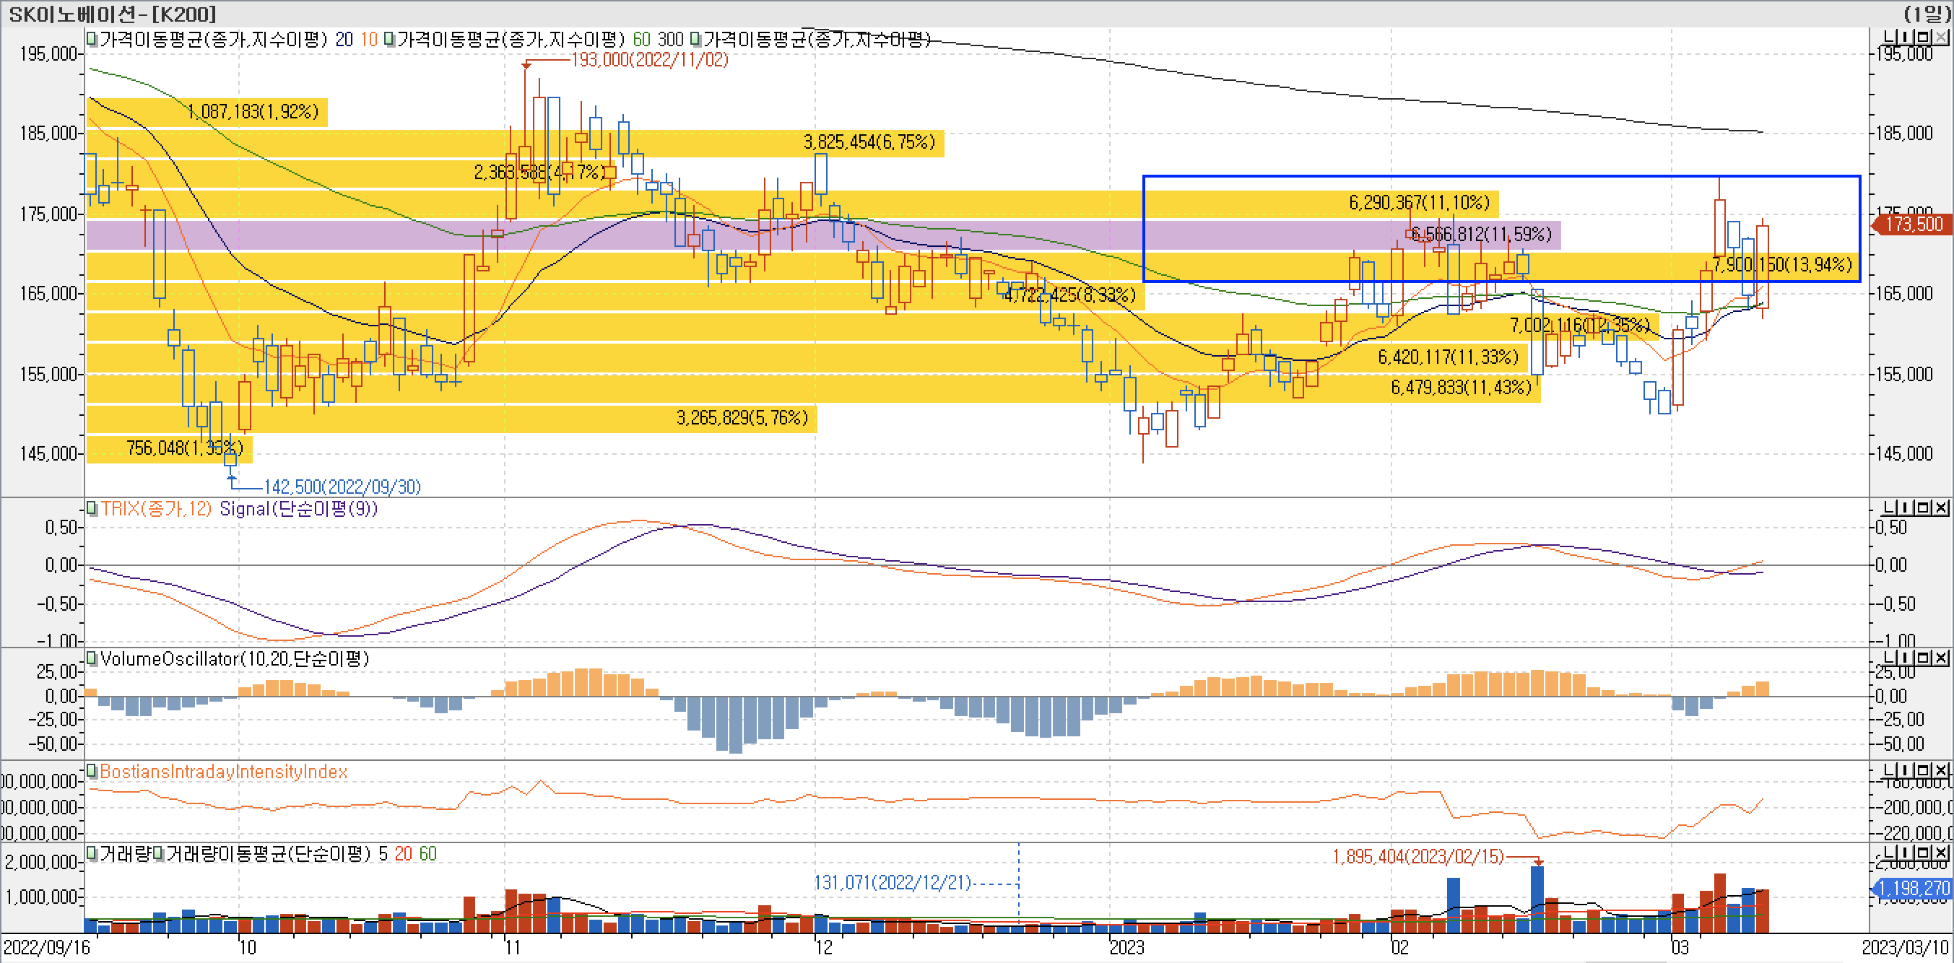Maximize the VolumeOscillator panel
The width and height of the screenshot is (1954, 963).
click(x=1923, y=658)
